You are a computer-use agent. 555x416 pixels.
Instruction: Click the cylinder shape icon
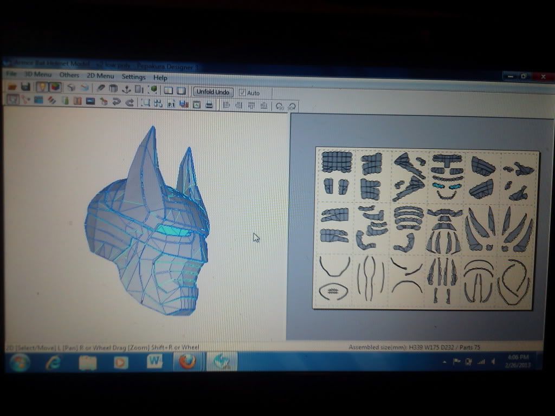[x=113, y=89]
